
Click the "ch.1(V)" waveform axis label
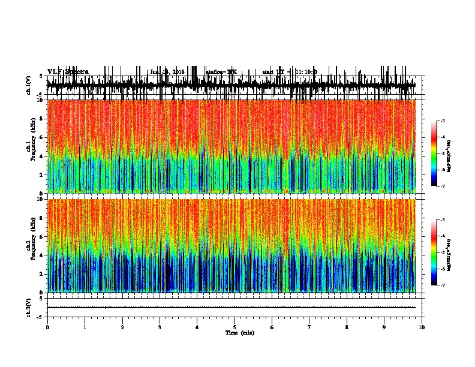tap(29, 85)
